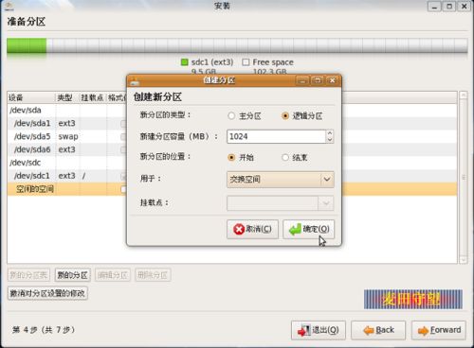This screenshot has height=348, width=474.
Task: Click the 类型 column header
Action: click(67, 97)
